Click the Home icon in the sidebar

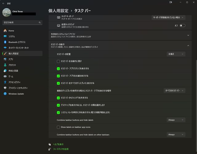5,31
